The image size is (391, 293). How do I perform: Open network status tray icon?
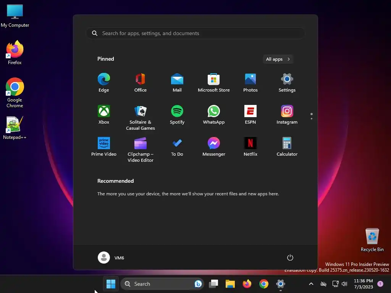335,284
